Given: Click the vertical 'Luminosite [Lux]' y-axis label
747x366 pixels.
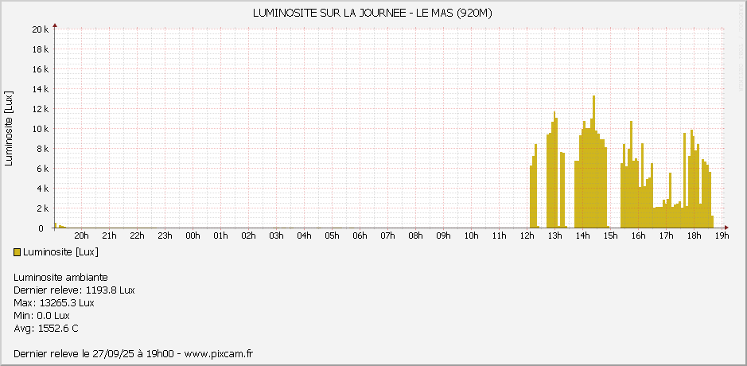Looking at the screenshot, I should [x=9, y=129].
